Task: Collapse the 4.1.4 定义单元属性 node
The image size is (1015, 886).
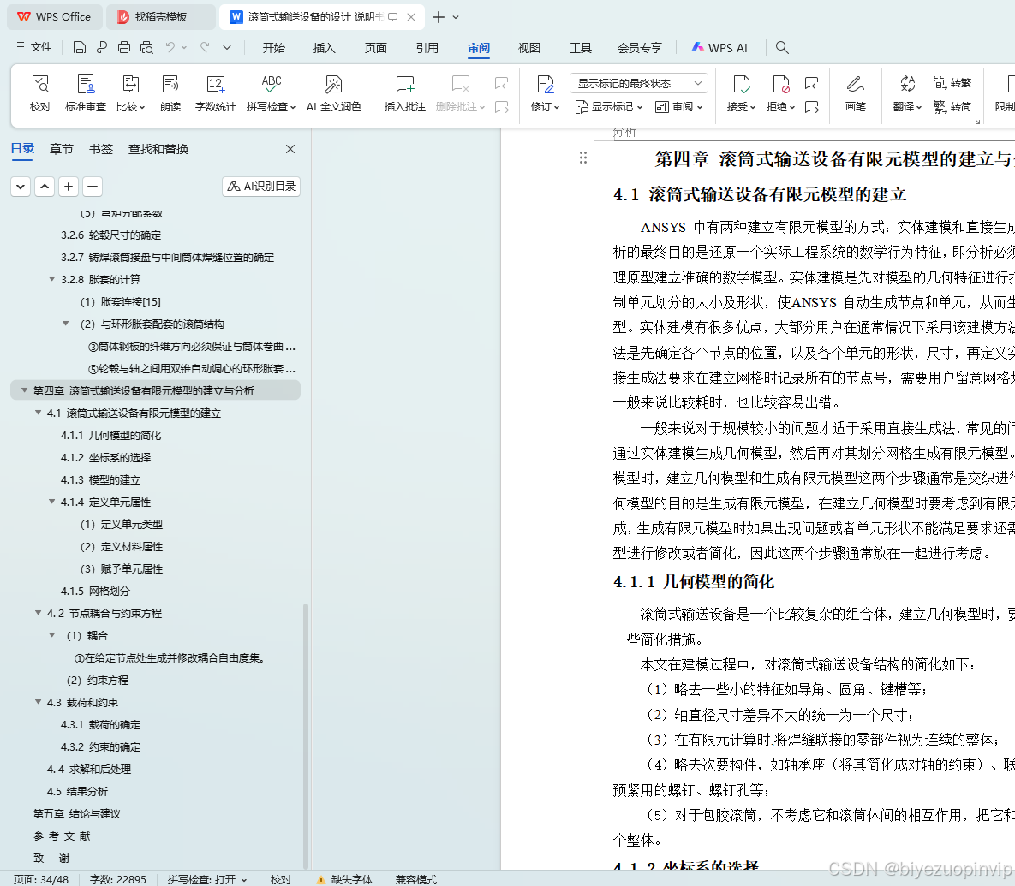Action: 51,502
